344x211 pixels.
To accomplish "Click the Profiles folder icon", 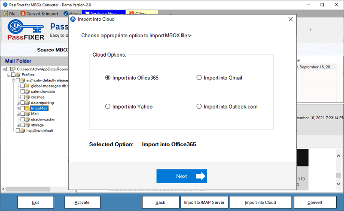I will (x=18, y=75).
